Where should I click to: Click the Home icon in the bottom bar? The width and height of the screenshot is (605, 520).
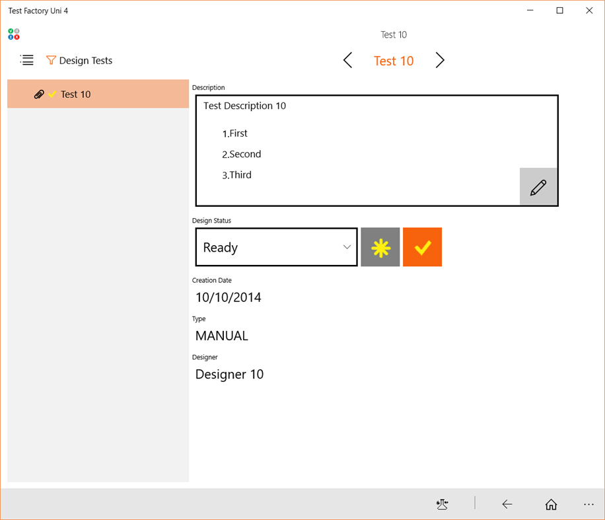(551, 504)
